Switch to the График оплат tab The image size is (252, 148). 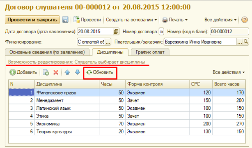pyautogui.click(x=150, y=52)
